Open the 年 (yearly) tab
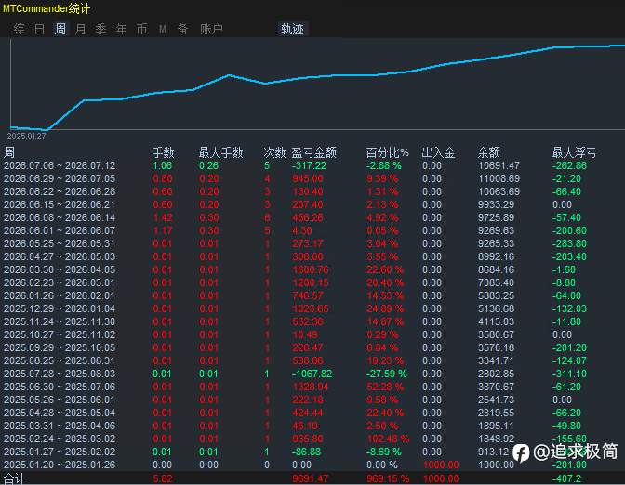This screenshot has width=625, height=485. pos(121,29)
